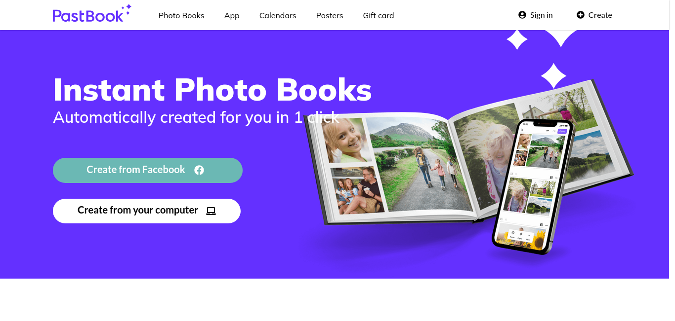Open the App menu item
Image resolution: width=675 pixels, height=321 pixels.
pyautogui.click(x=232, y=15)
